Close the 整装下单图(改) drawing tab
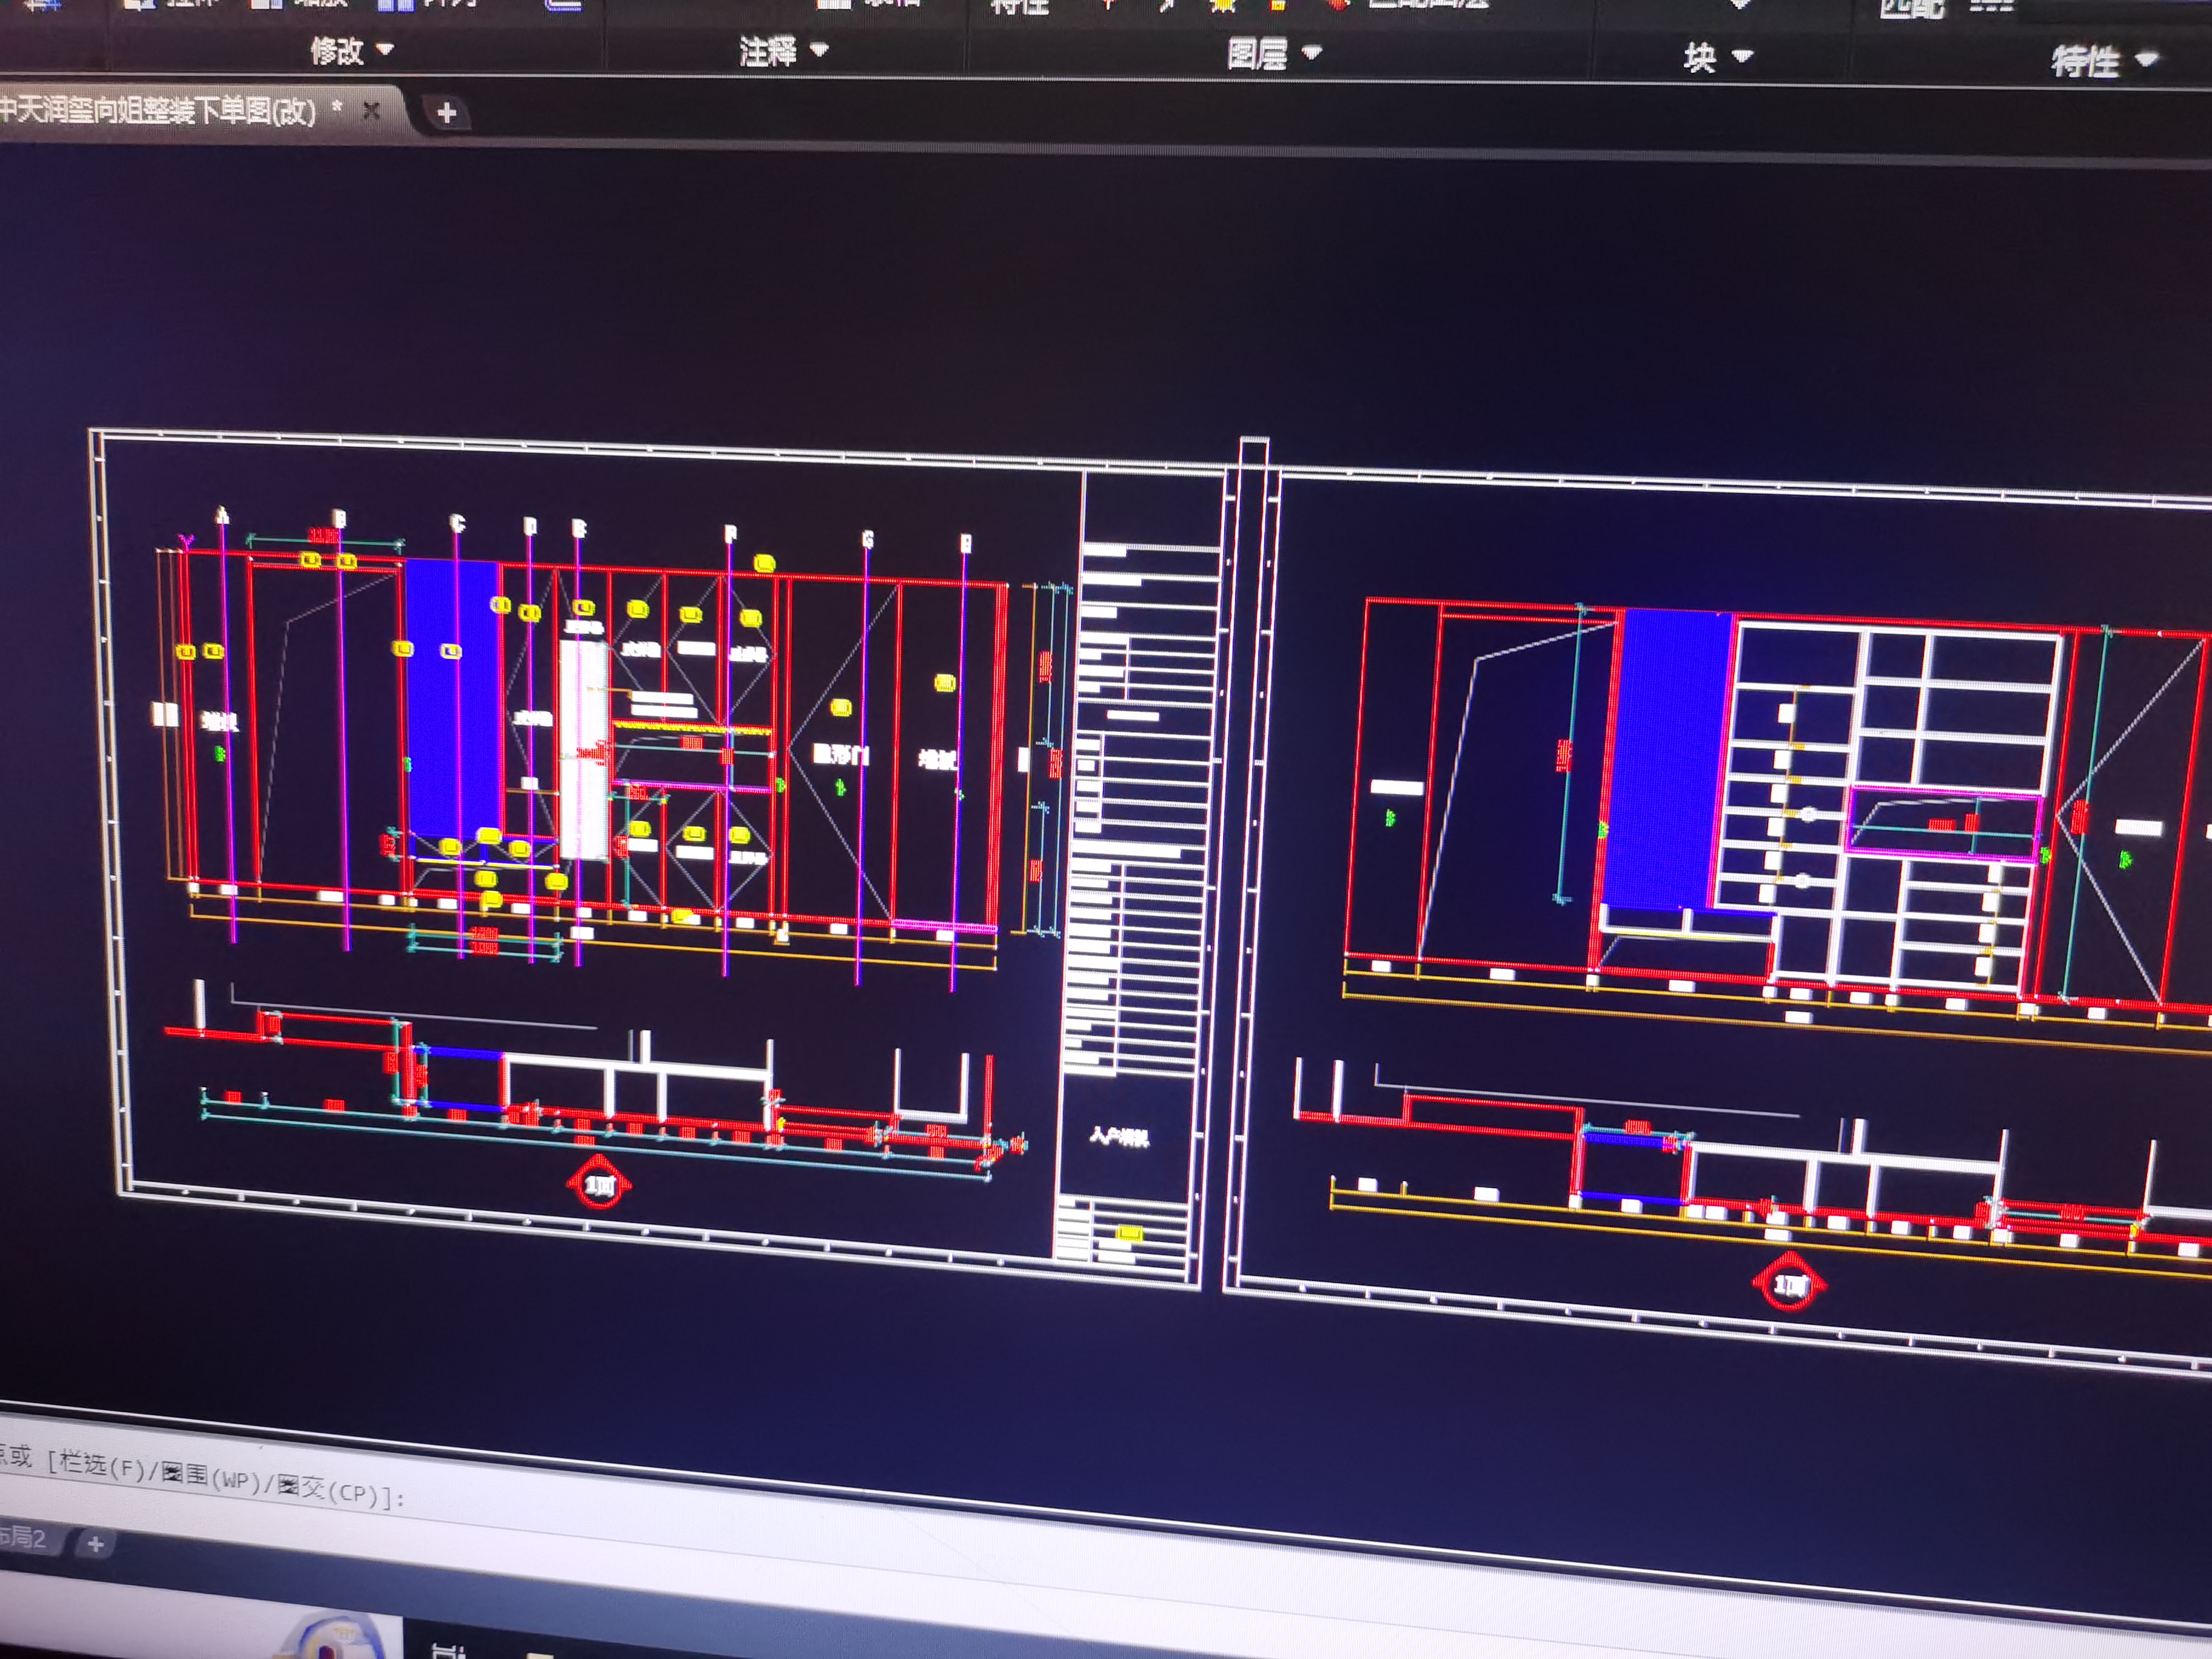Image resolution: width=2212 pixels, height=1659 pixels. [x=371, y=111]
